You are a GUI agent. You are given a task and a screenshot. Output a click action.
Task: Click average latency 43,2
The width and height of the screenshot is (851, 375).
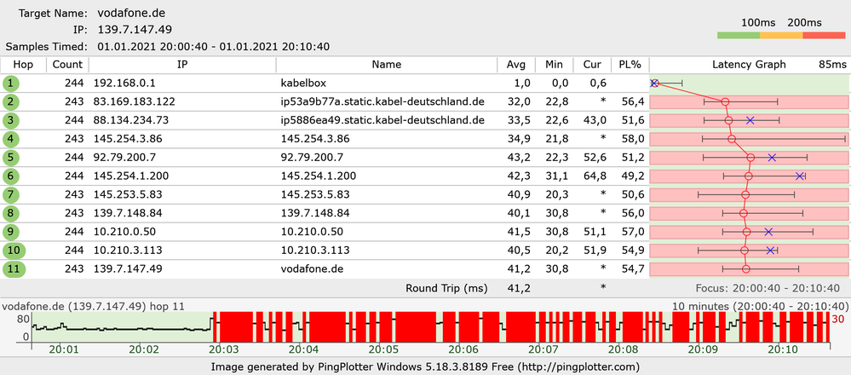click(x=518, y=158)
